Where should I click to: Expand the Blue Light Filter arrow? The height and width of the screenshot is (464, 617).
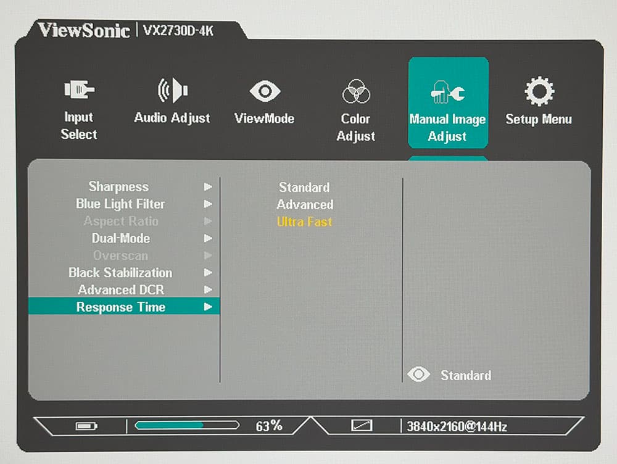[208, 204]
